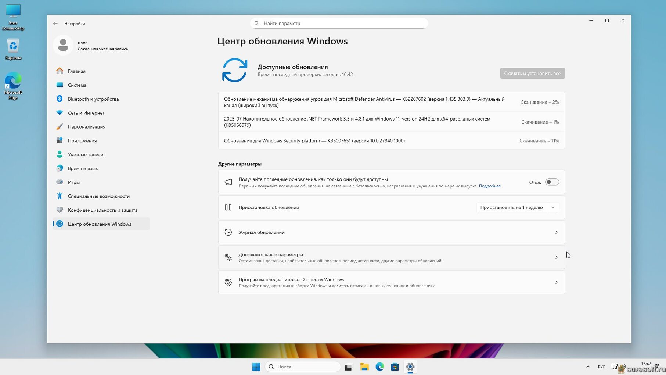Open the Windows Start menu

[x=256, y=367]
